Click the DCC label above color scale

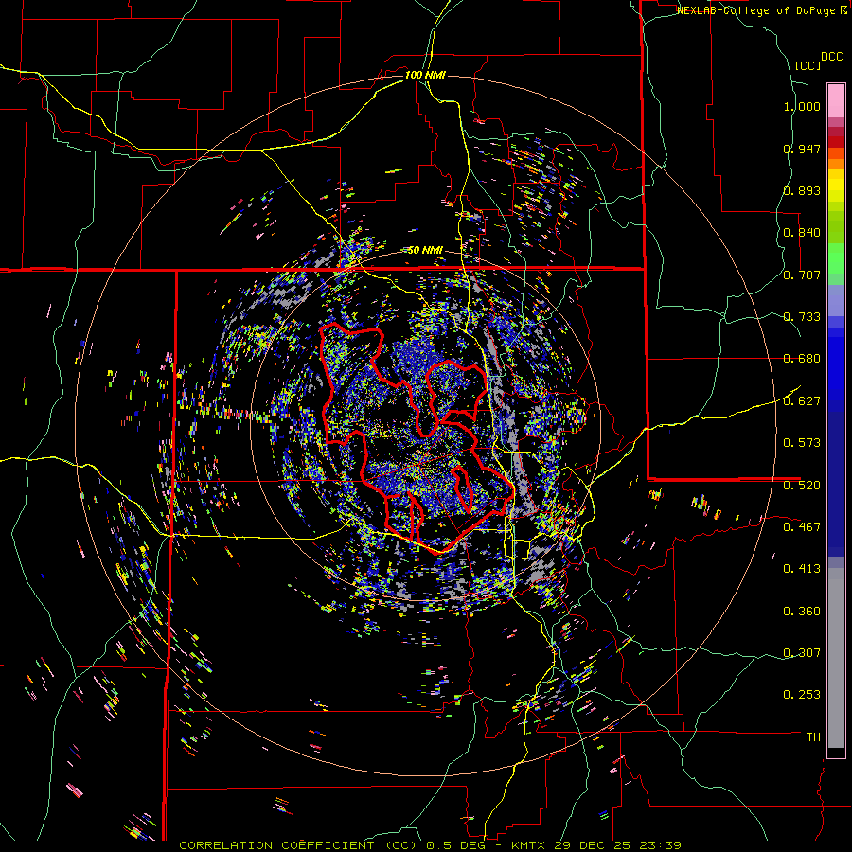[x=831, y=57]
